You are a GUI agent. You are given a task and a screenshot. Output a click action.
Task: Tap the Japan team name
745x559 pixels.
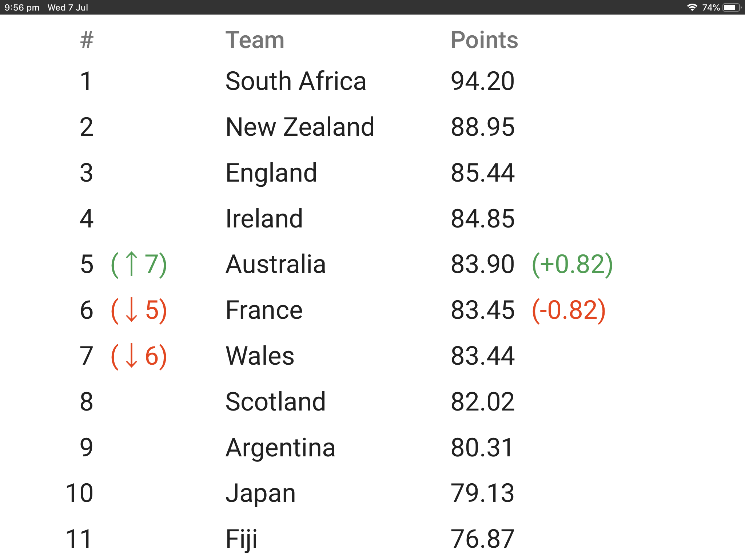[260, 493]
